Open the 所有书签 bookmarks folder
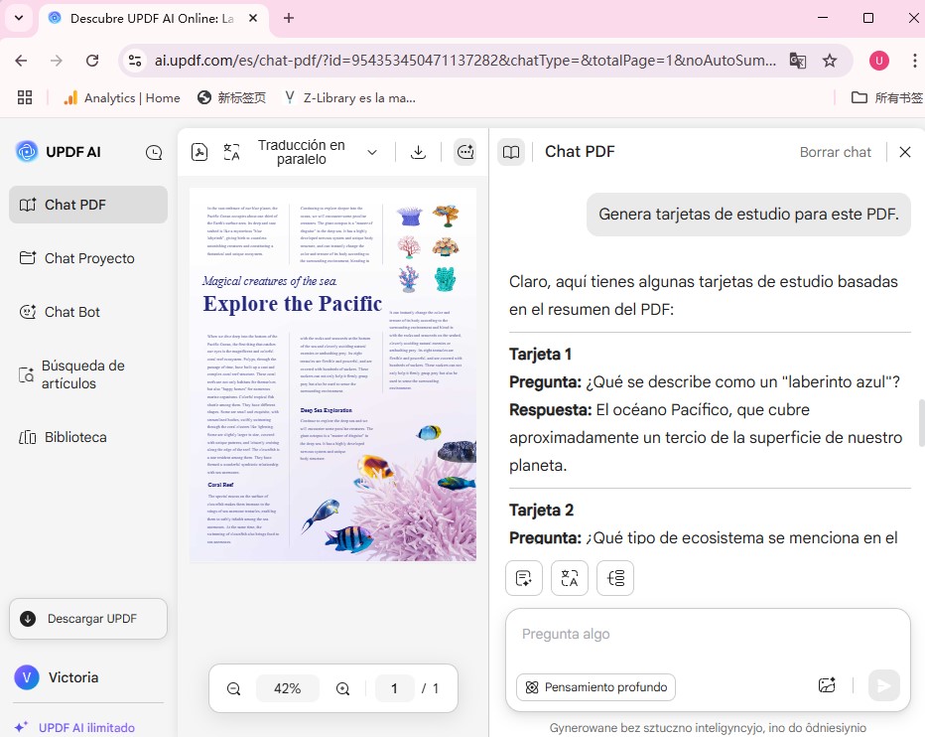Viewport: 925px width, 737px height. 886,98
